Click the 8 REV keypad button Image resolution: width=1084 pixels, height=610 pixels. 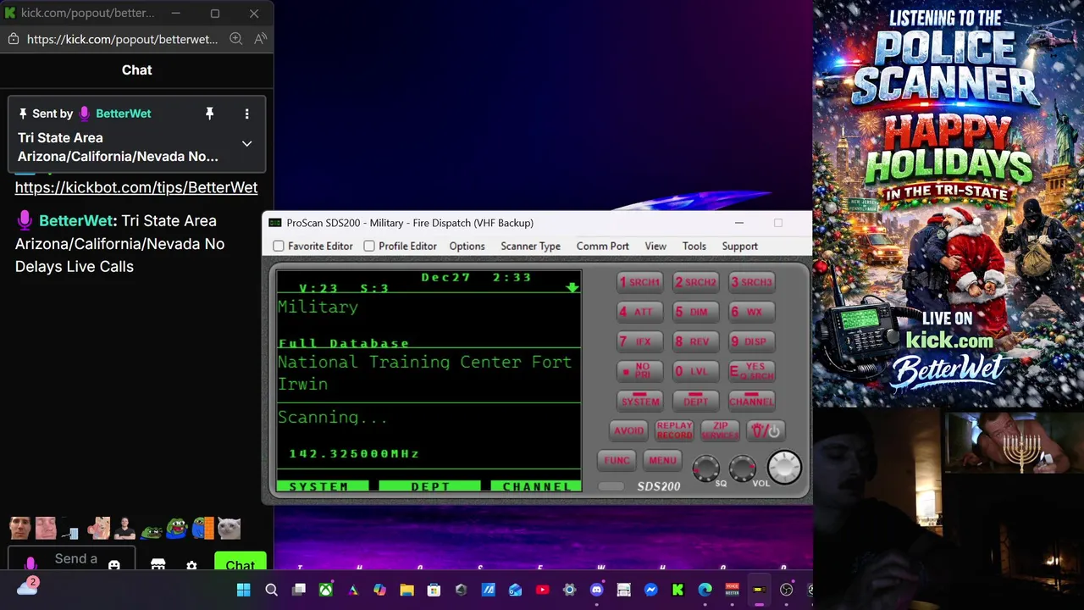pos(696,341)
